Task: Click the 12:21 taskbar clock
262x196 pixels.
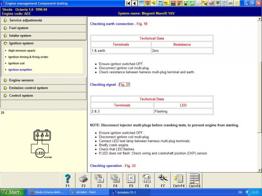Action: coord(255,192)
